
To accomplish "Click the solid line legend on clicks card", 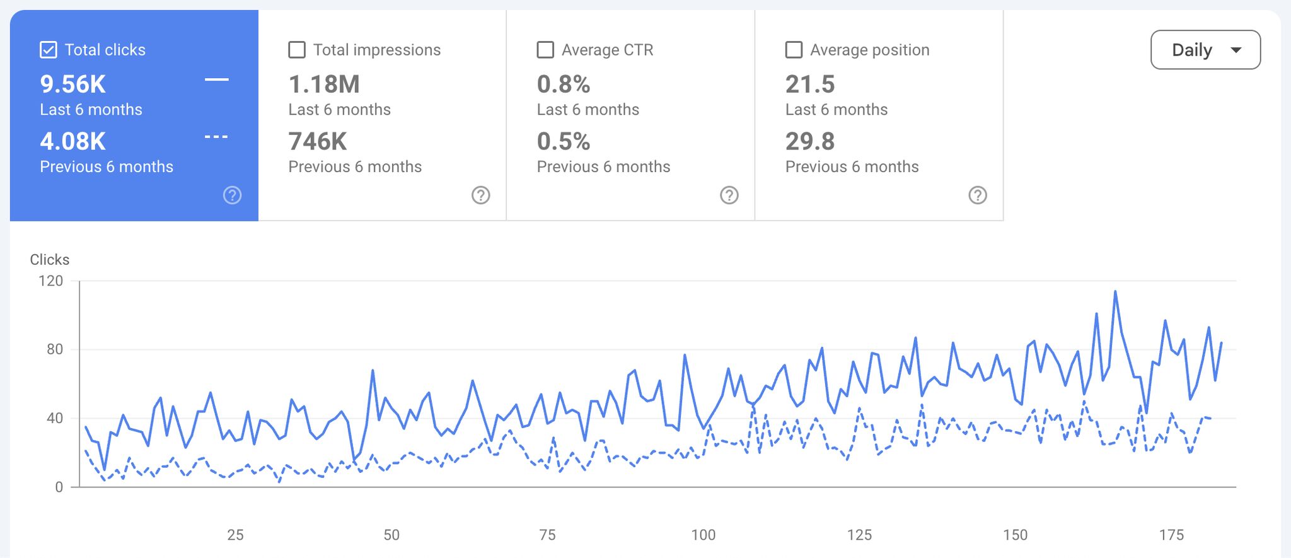I will [x=216, y=79].
